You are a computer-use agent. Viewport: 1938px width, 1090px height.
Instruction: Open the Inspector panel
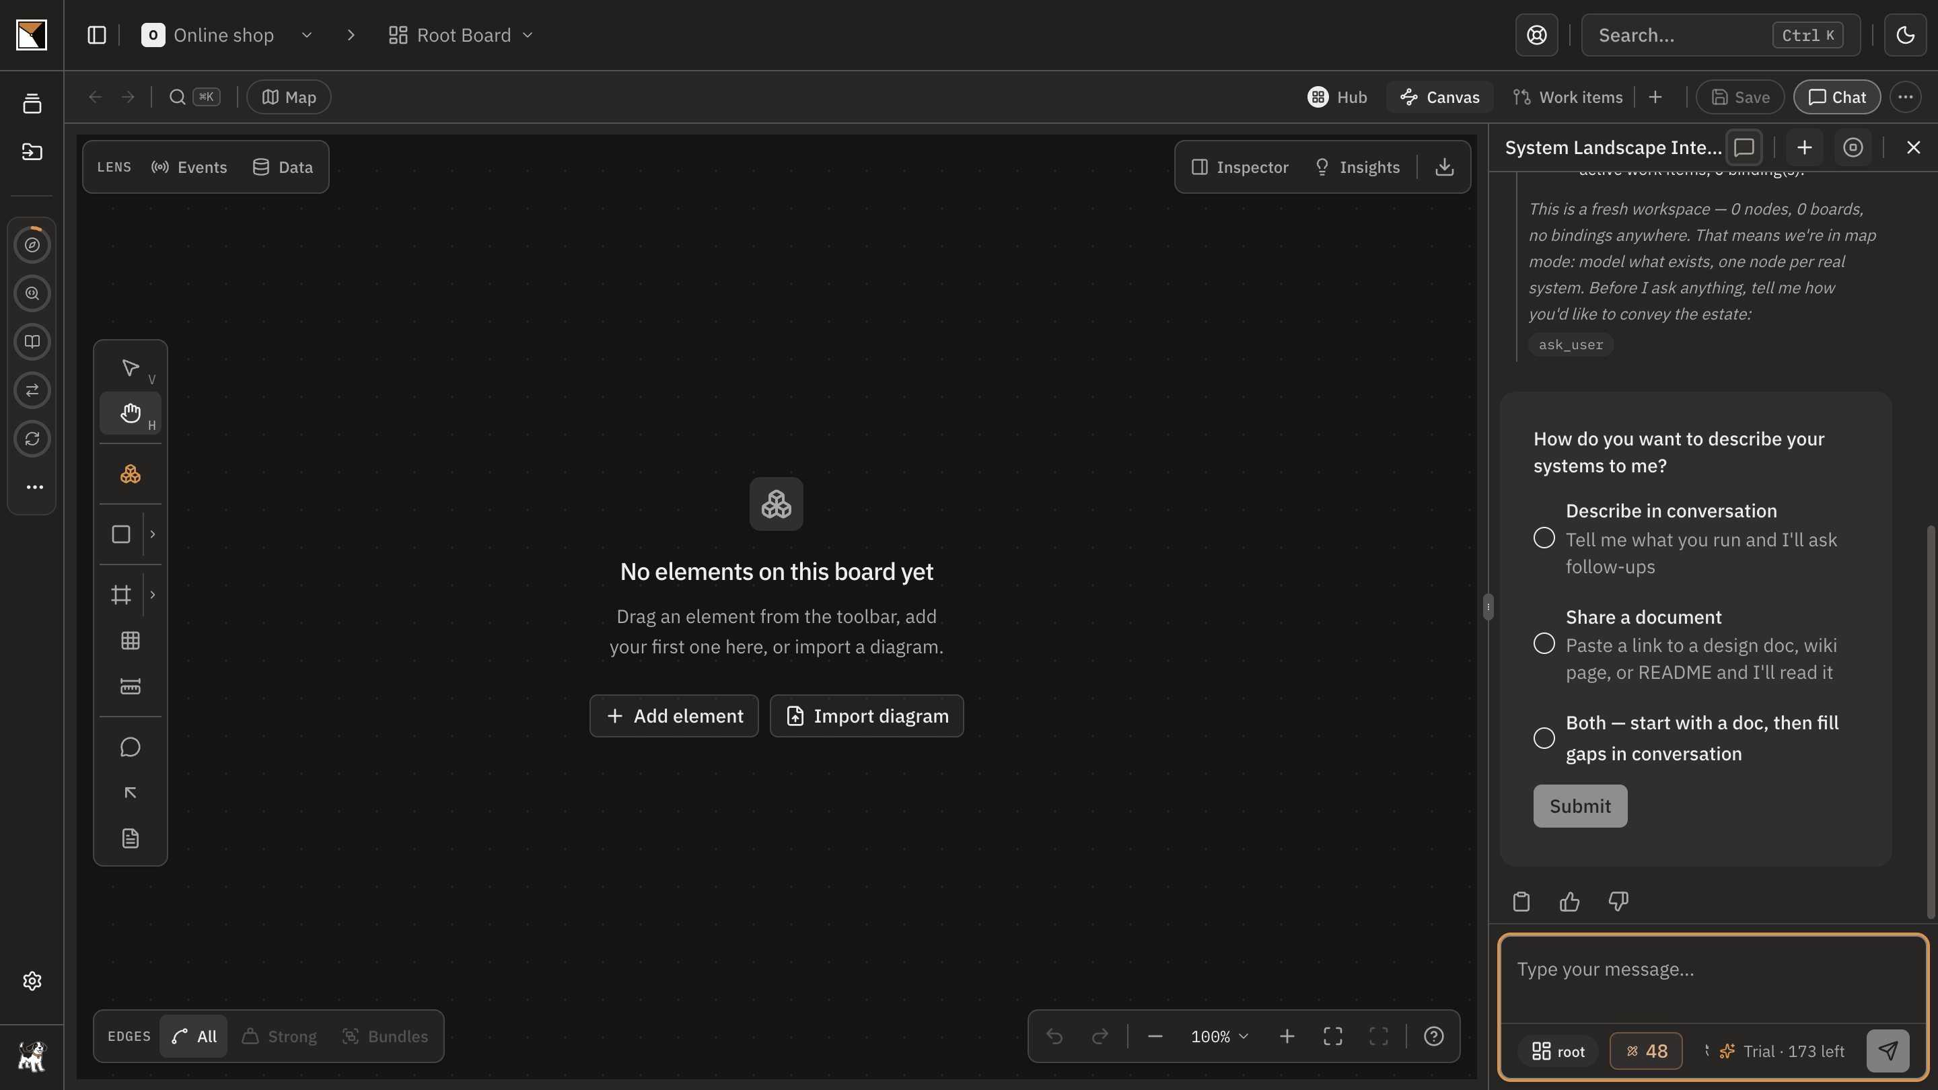pyautogui.click(x=1240, y=167)
